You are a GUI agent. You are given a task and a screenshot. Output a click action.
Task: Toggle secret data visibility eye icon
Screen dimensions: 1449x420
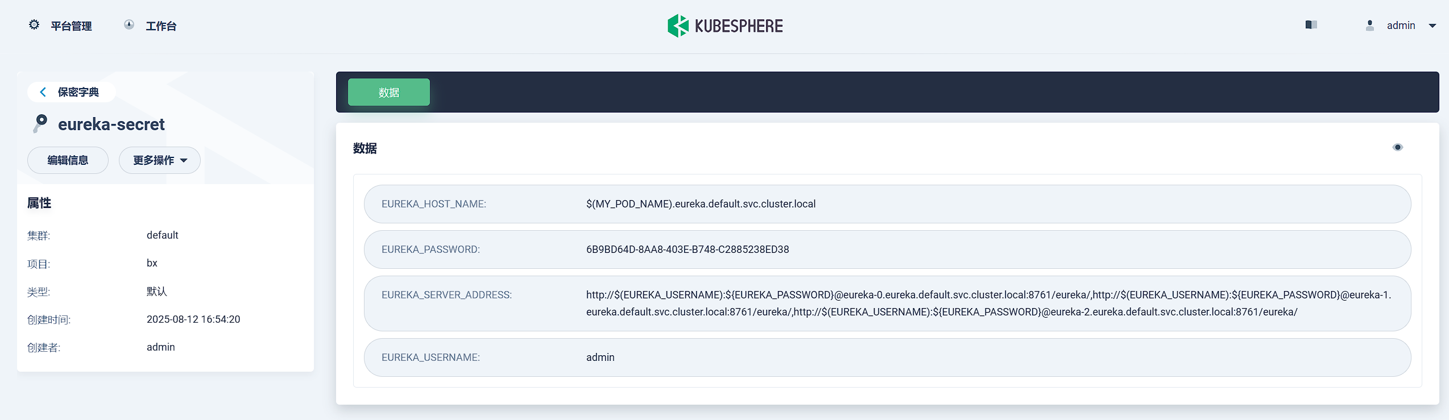pyautogui.click(x=1397, y=148)
